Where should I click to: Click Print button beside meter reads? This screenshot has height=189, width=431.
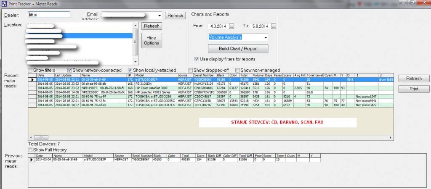(414, 89)
